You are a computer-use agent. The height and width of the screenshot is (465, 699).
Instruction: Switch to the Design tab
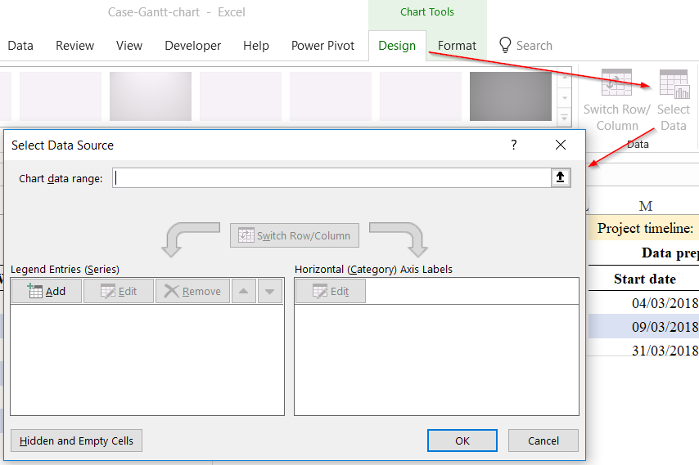397,46
